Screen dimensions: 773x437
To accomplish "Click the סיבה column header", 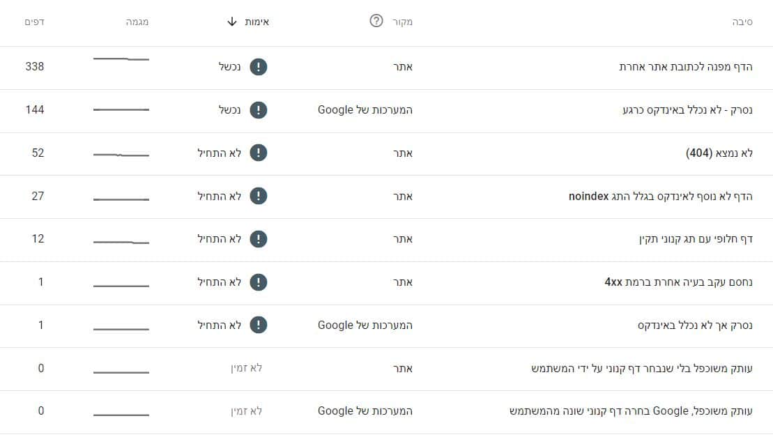I will [742, 22].
